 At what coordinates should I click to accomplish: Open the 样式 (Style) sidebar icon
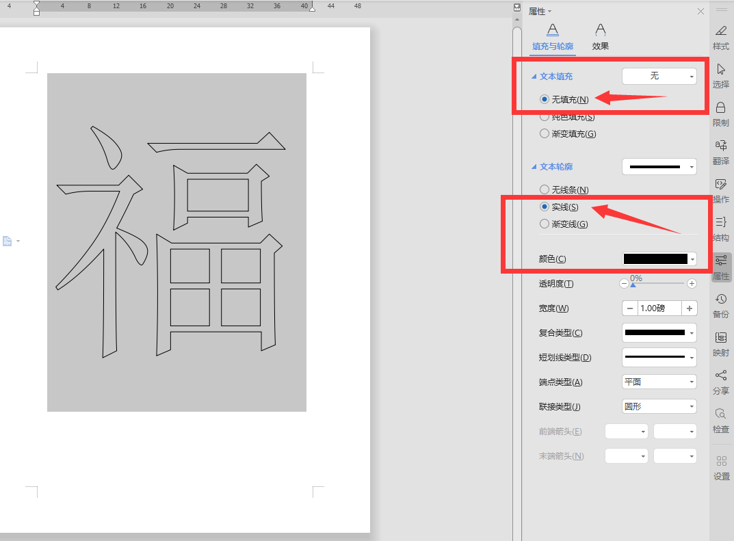[x=721, y=38]
